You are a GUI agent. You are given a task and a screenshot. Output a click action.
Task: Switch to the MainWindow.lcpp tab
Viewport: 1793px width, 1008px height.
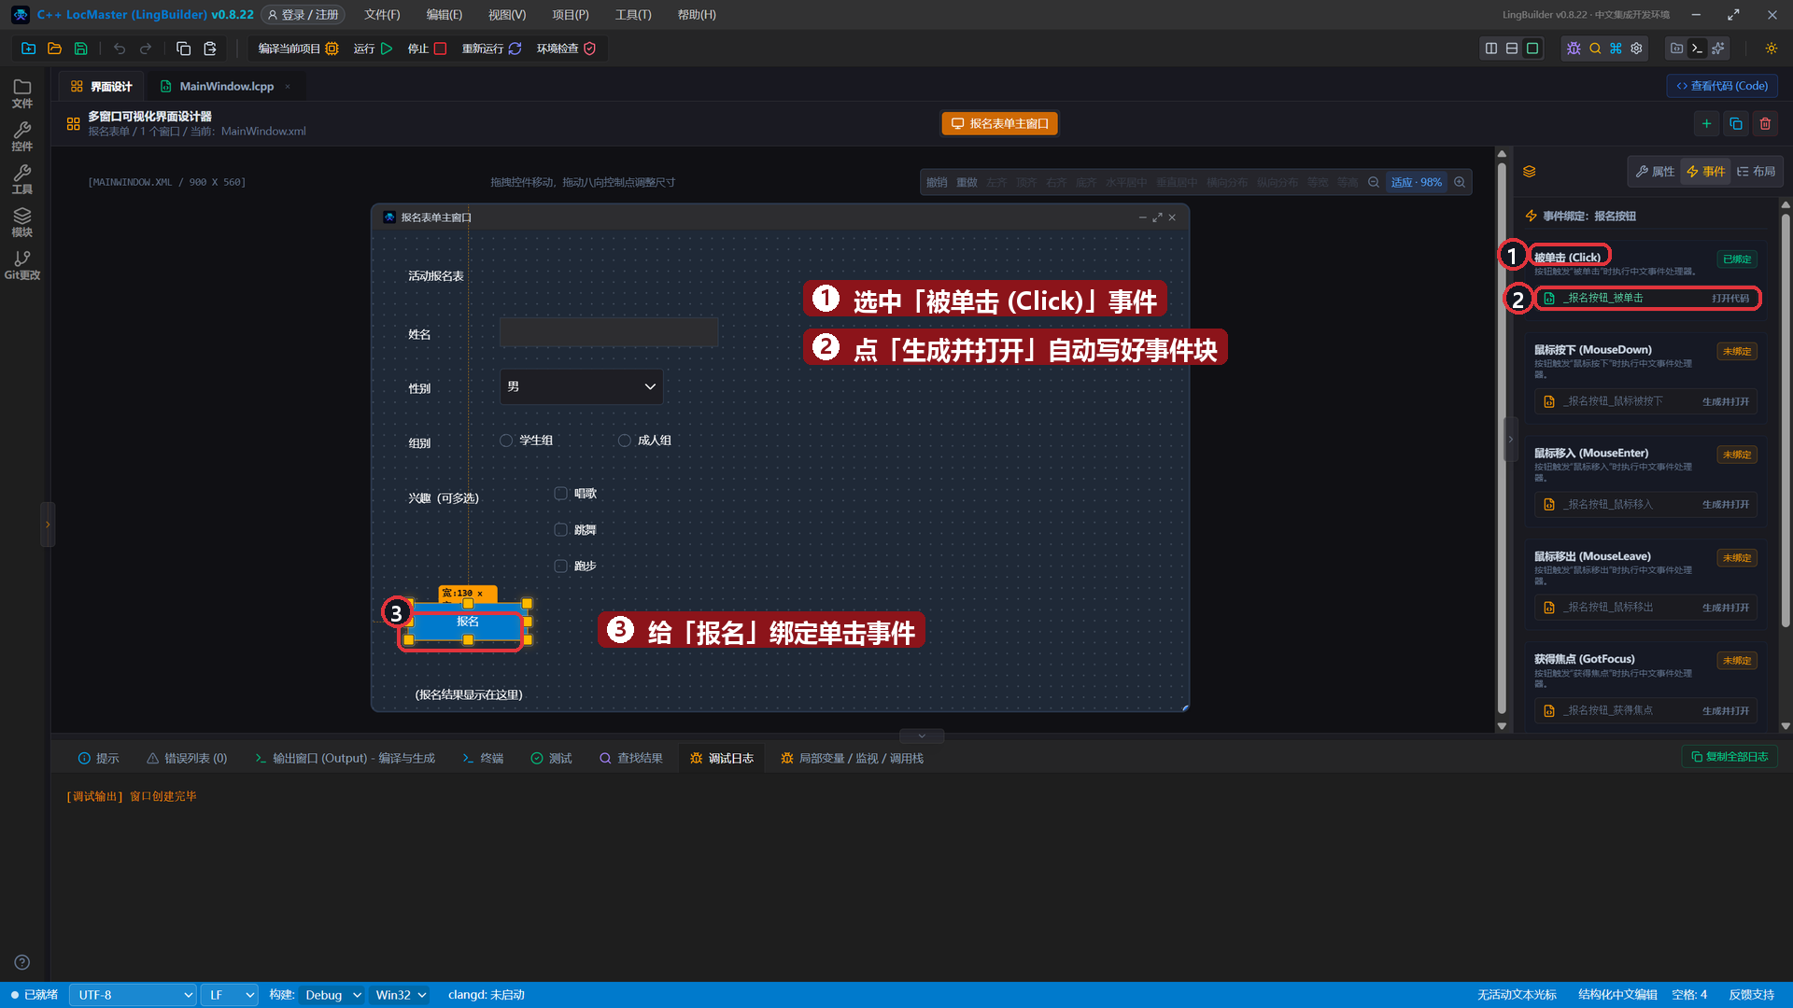point(226,86)
